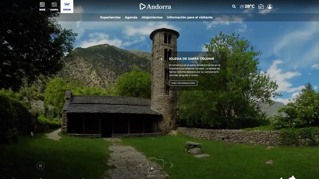Open the Información para el visitante menu
The image size is (319, 179).
tap(189, 17)
